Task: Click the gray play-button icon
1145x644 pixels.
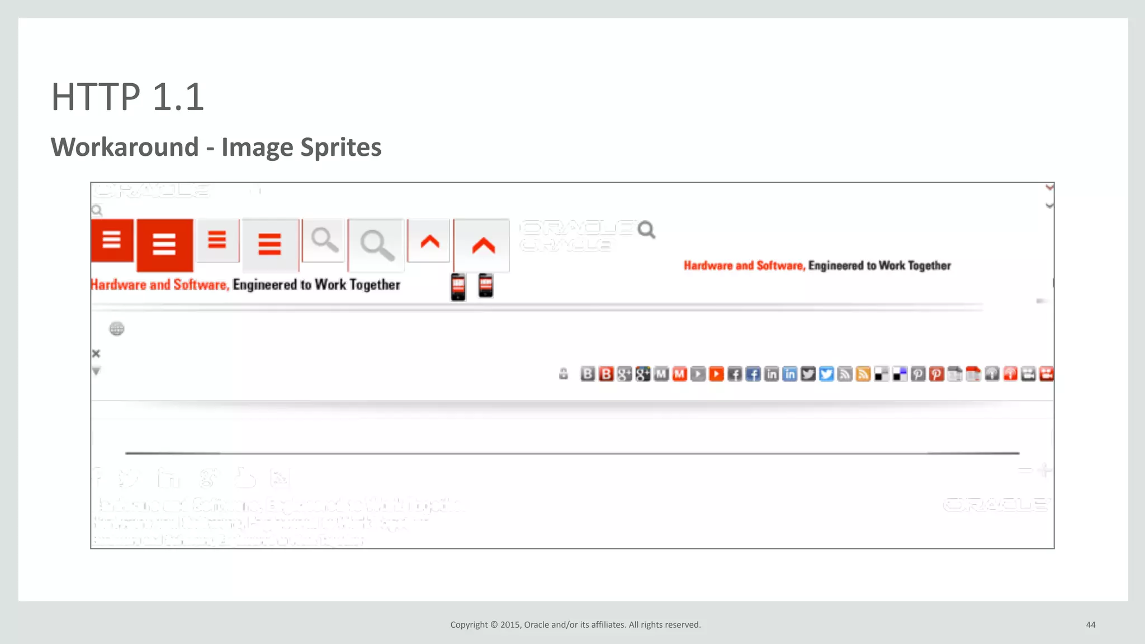Action: (x=698, y=374)
